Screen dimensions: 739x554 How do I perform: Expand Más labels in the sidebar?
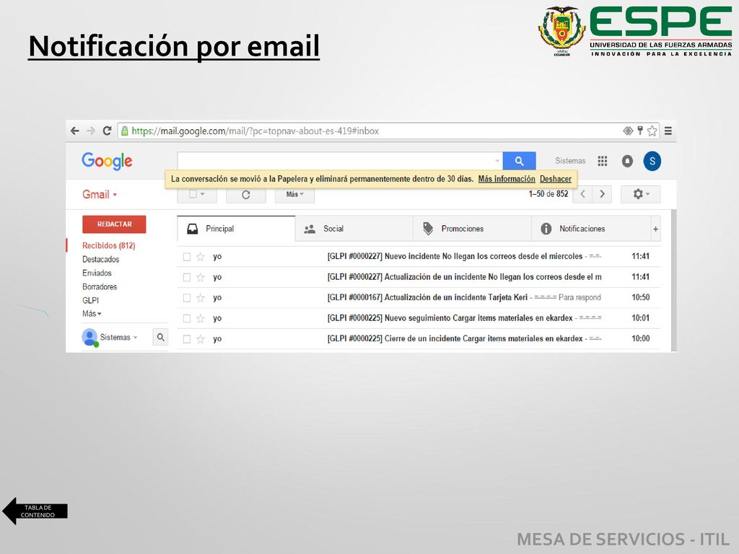(92, 314)
